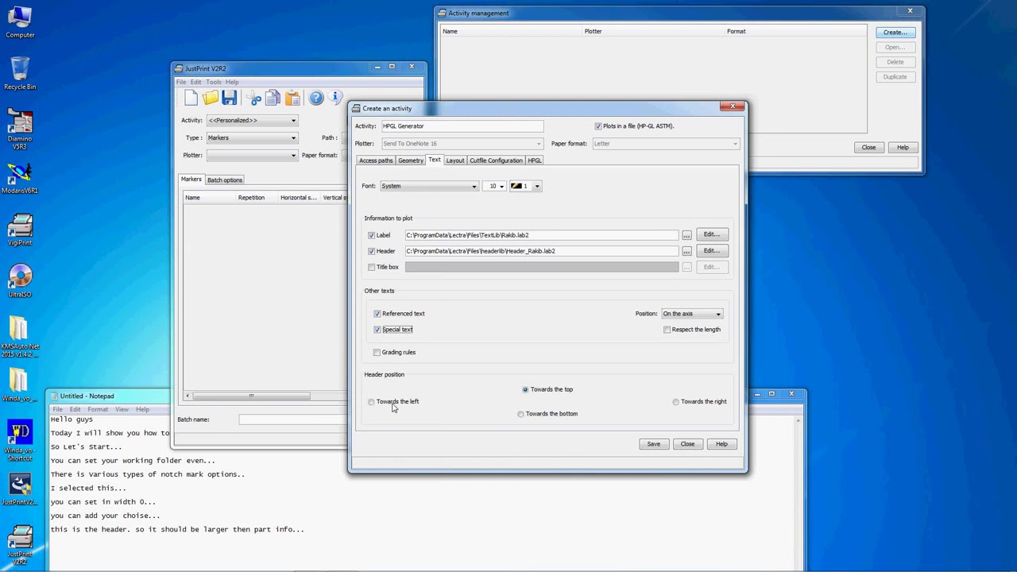Select Modaris V6R1 desktop shortcut
The image size is (1017, 572).
20,178
